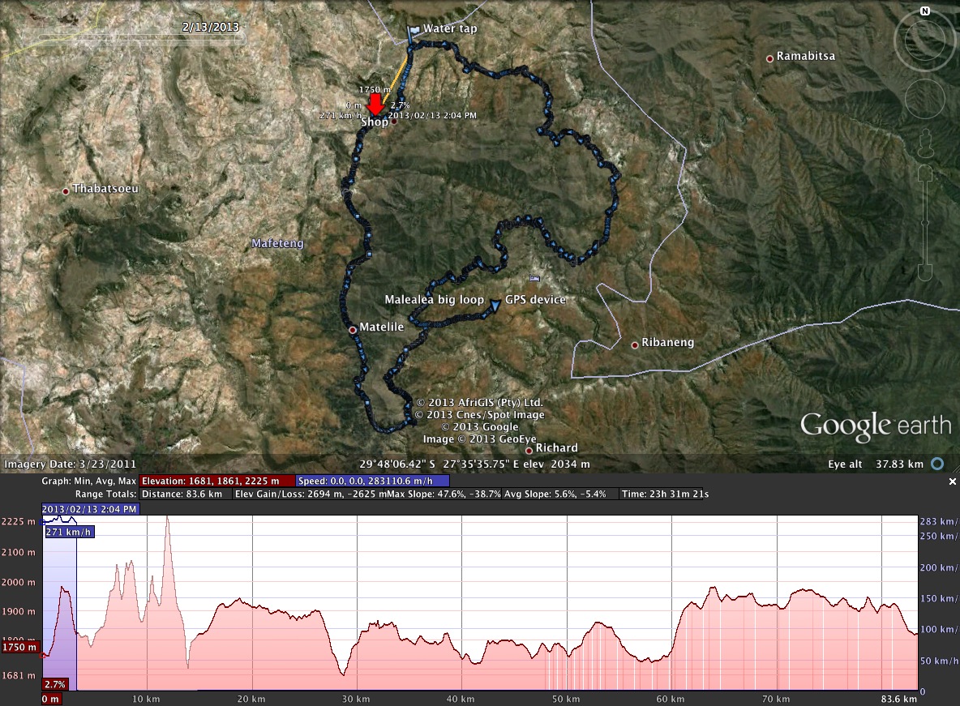Click the Ramabitsa place label

pos(805,57)
